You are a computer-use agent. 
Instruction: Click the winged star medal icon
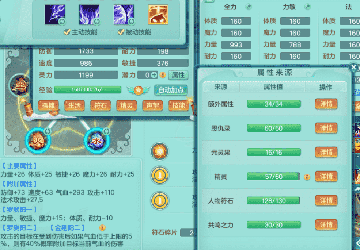138,90
